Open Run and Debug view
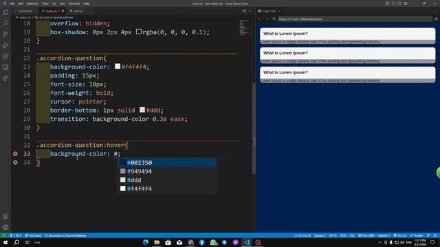This screenshot has width=440, height=247. click(5, 45)
